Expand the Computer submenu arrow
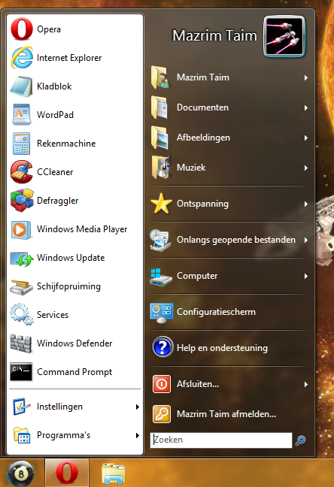This screenshot has width=334, height=487. click(x=306, y=276)
